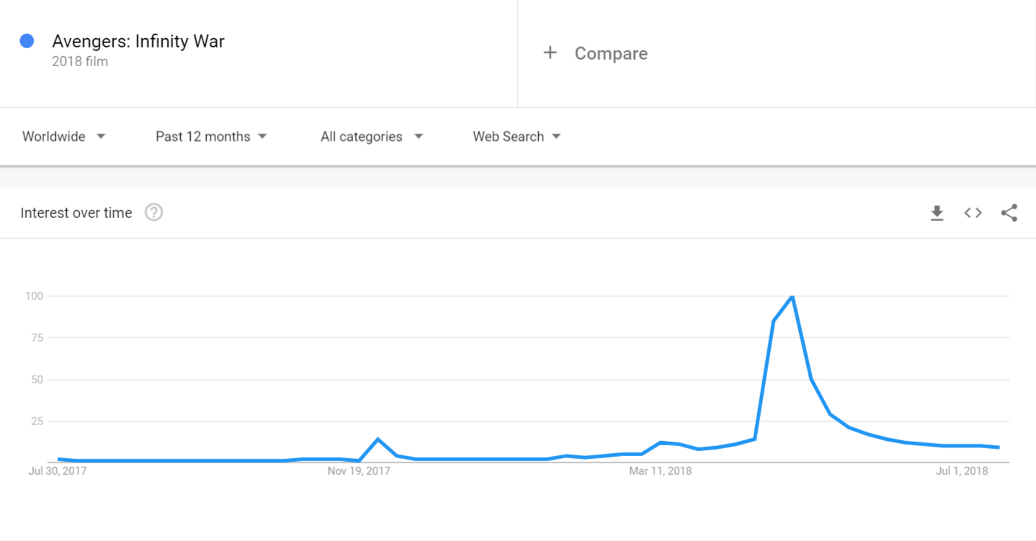Open the Interest over time help icon
Viewport: 1036px width, 541px height.
pos(153,213)
